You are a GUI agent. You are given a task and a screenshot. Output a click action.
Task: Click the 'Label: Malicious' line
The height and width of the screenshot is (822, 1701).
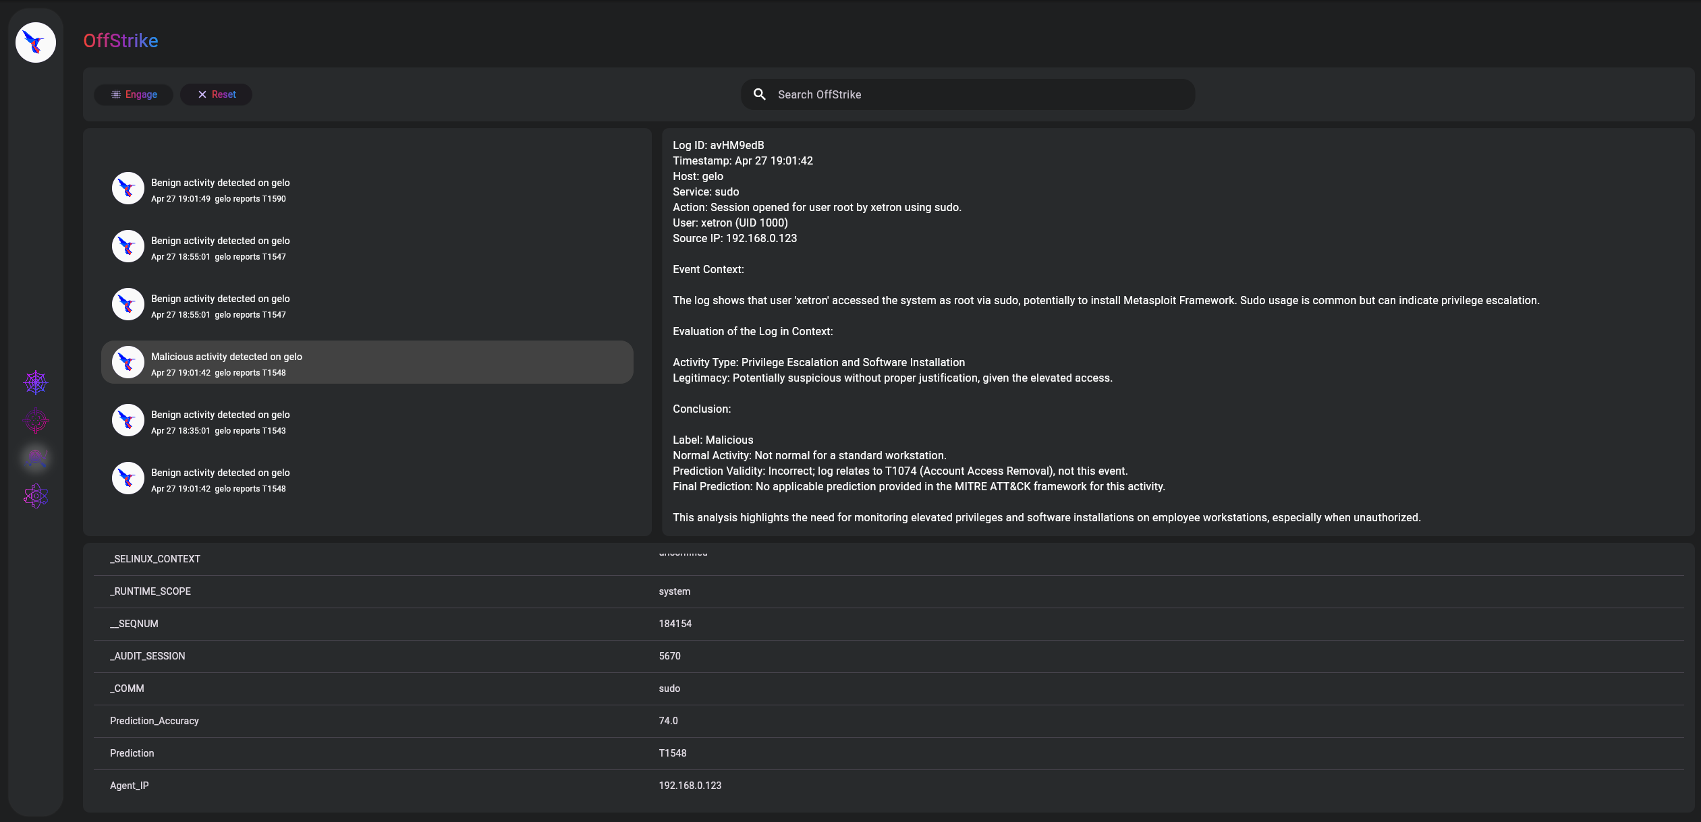click(713, 440)
